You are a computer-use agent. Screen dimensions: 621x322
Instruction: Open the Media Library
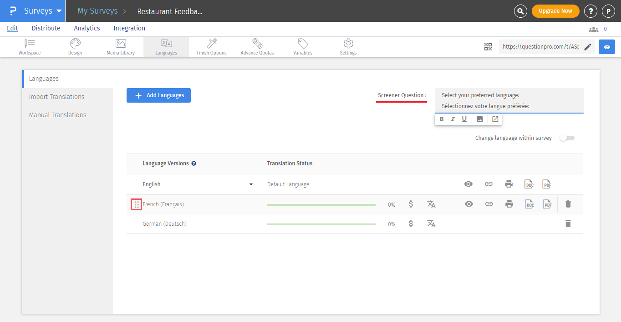pos(121,47)
